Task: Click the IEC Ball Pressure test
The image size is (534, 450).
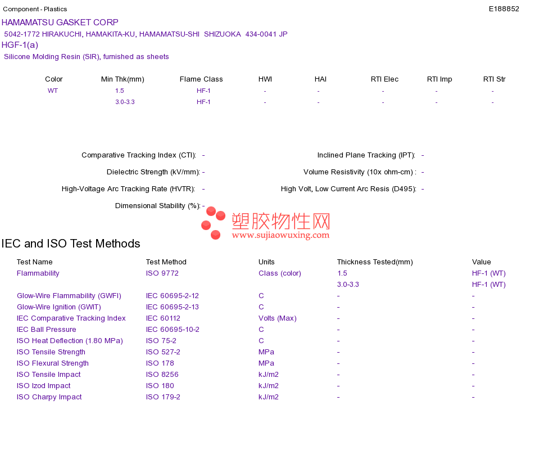Action: click(x=46, y=330)
